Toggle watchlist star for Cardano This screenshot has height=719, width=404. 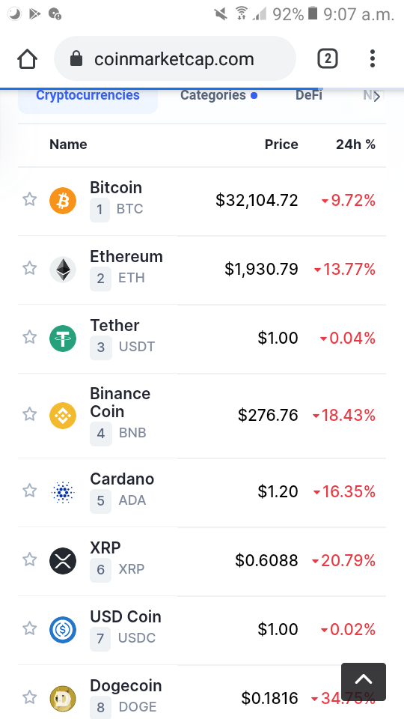click(x=30, y=491)
